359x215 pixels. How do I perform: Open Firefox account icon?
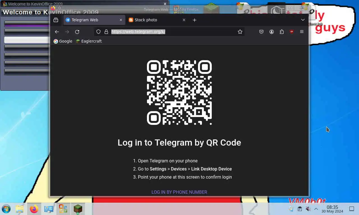pos(271,32)
